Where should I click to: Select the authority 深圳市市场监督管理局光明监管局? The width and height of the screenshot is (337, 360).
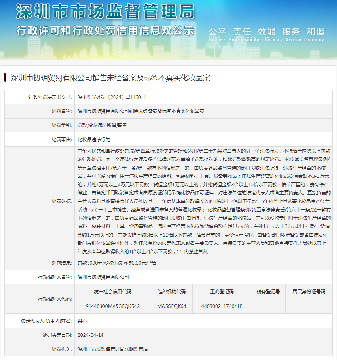(112, 349)
